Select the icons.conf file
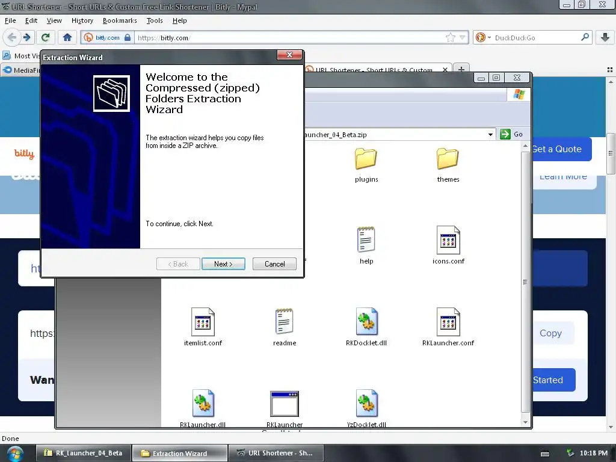The image size is (616, 462). tap(448, 245)
